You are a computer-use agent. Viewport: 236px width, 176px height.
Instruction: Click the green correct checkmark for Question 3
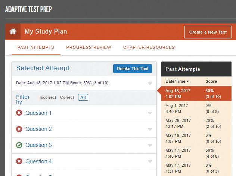19,145
